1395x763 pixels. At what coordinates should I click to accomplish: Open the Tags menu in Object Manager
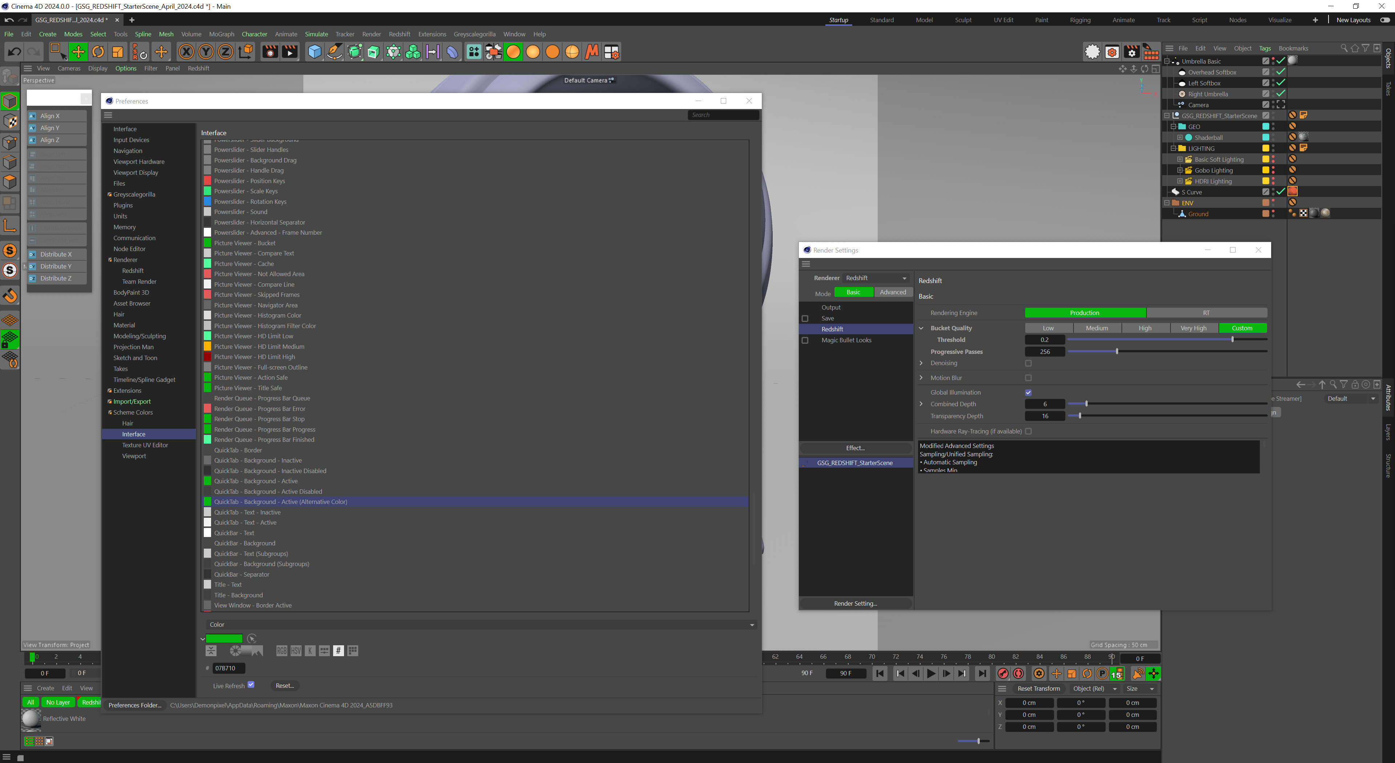click(x=1265, y=48)
